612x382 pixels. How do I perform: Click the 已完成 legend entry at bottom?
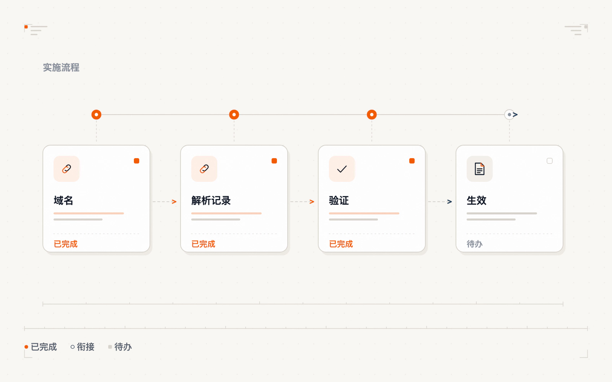[x=41, y=347]
